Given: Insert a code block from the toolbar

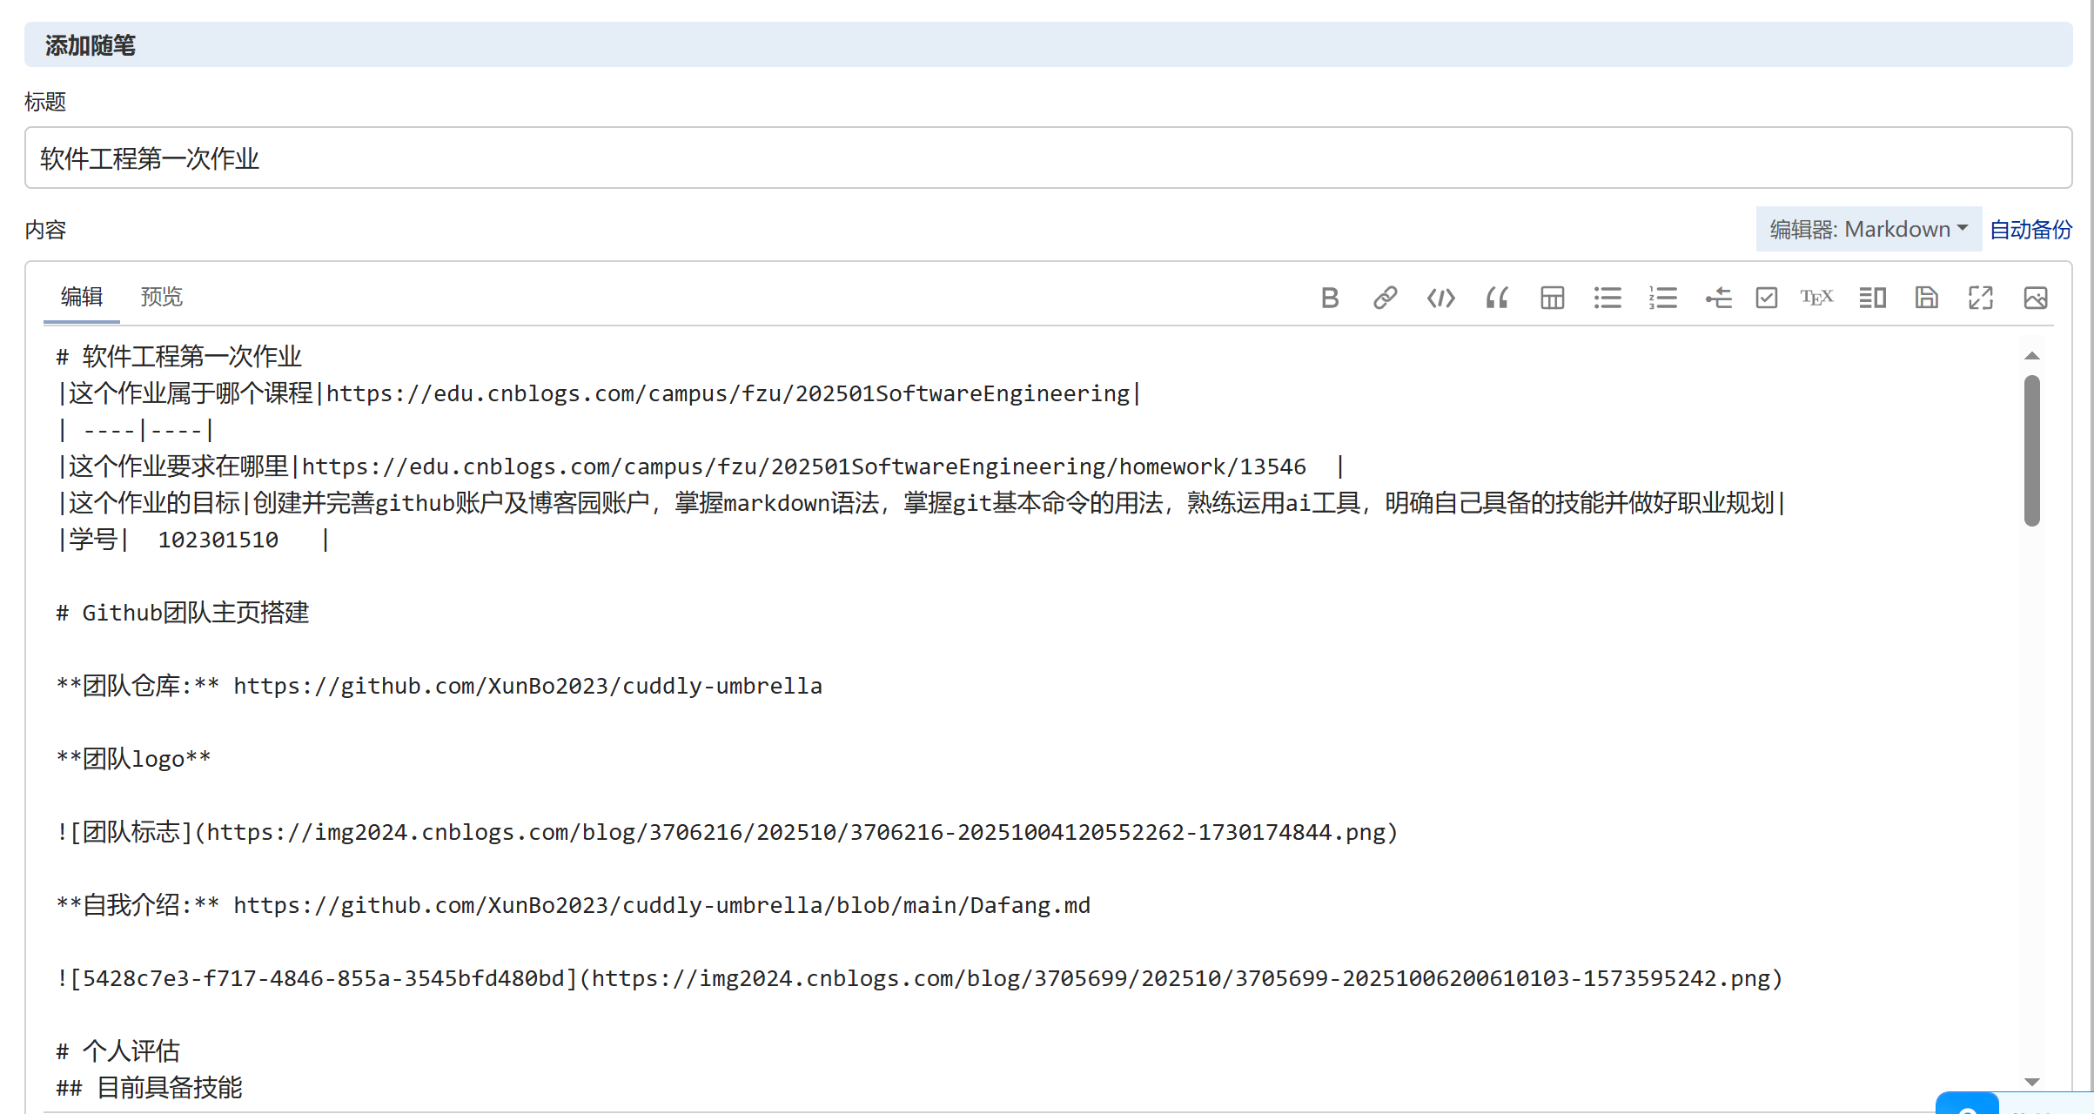Looking at the screenshot, I should click(1440, 299).
